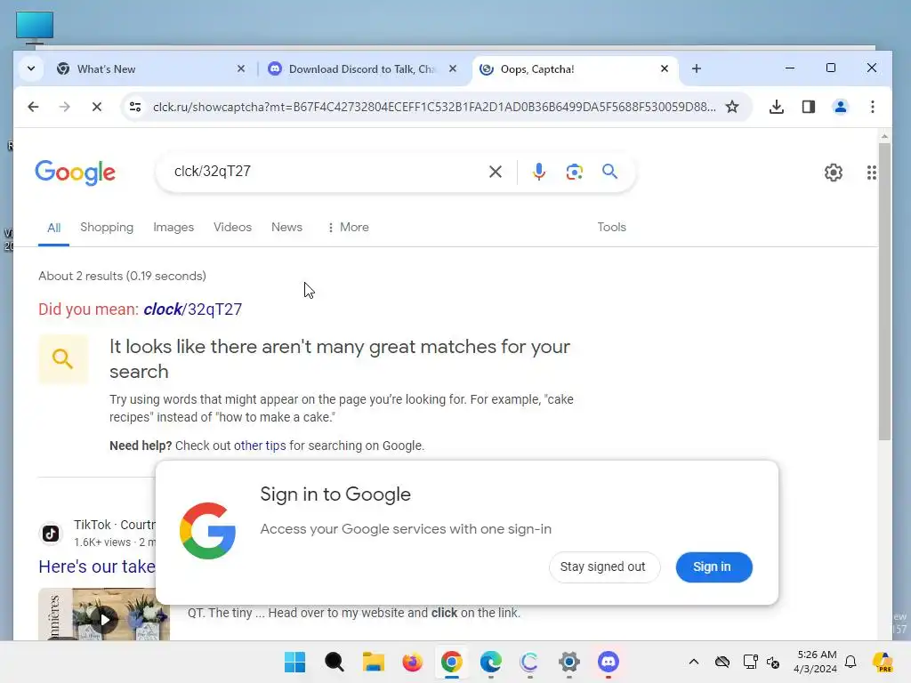This screenshot has height=683, width=911.
Task: Click the page vertical scrollbar
Action: (884, 291)
